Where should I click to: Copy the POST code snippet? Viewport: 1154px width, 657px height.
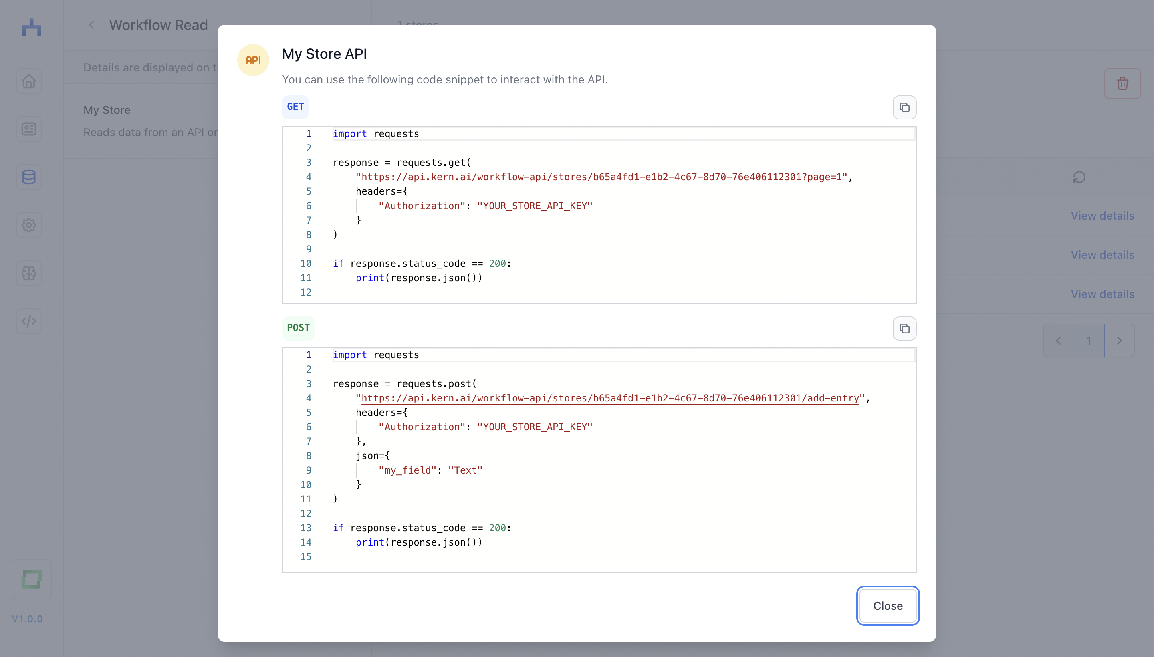tap(904, 328)
